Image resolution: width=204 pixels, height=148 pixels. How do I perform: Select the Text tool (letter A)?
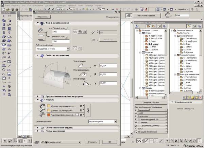click(10, 57)
